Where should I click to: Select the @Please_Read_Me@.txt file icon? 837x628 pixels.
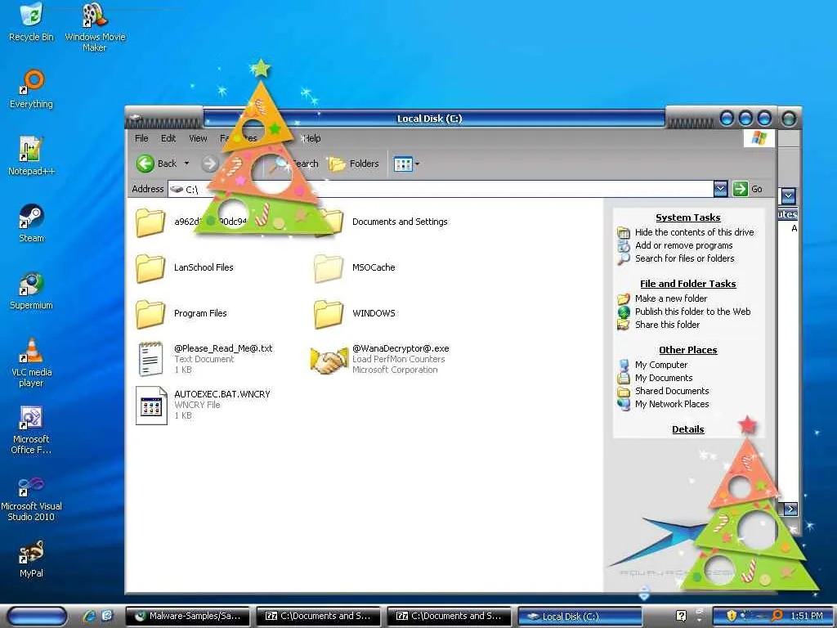[150, 359]
